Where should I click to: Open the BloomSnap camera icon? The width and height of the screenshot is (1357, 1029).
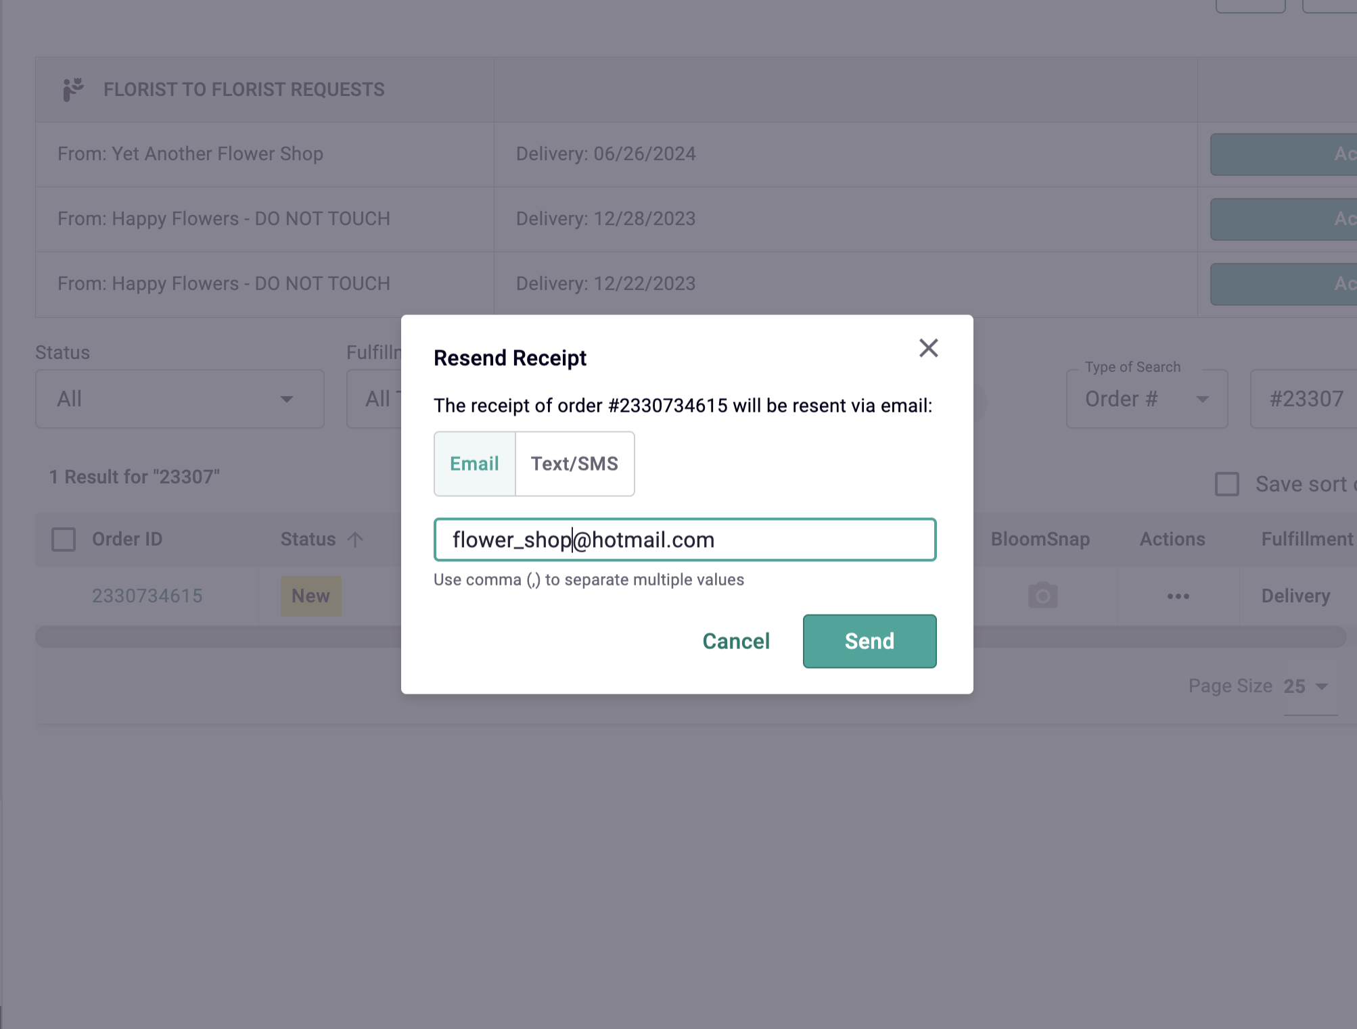1042,596
